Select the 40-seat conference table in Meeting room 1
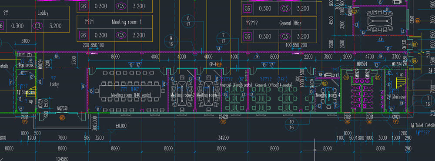Viewport: 435px width, 161px height. (130, 91)
